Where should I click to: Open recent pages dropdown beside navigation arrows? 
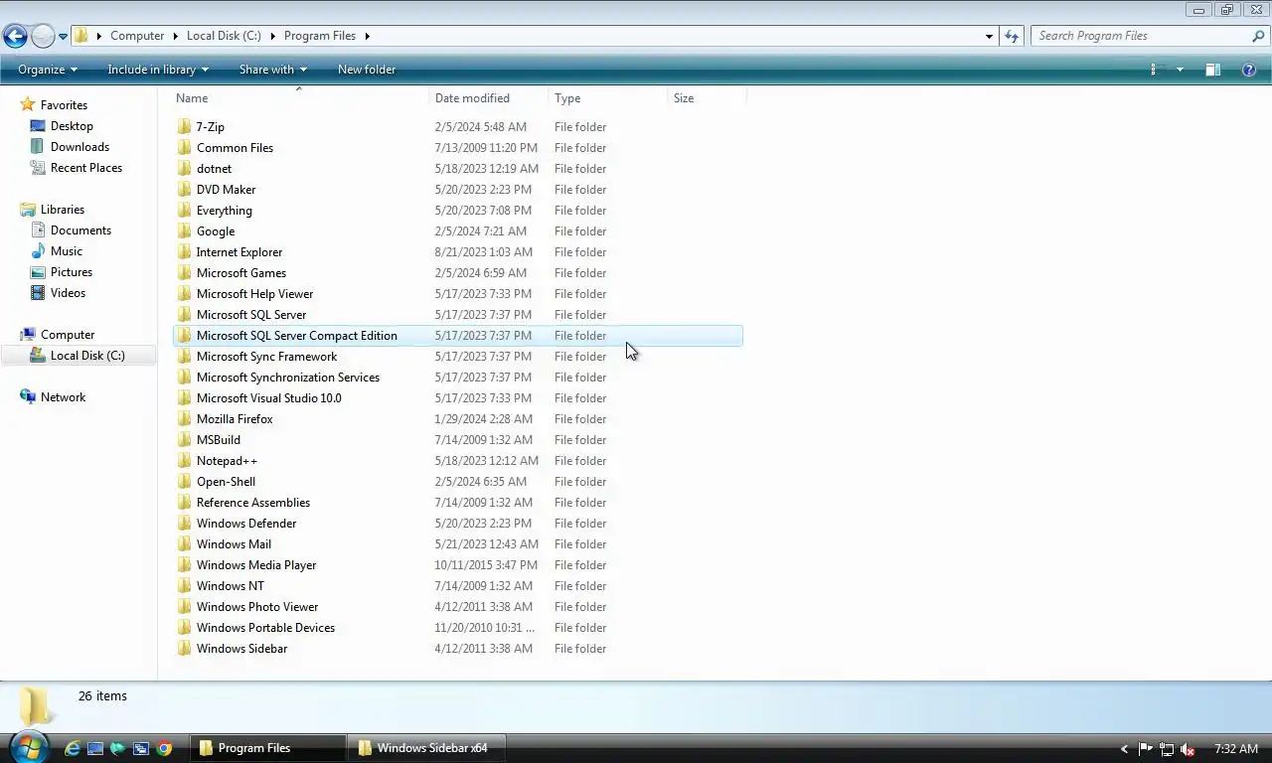tap(64, 37)
